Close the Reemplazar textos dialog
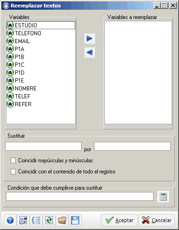This screenshot has width=179, height=230. coord(173,6)
